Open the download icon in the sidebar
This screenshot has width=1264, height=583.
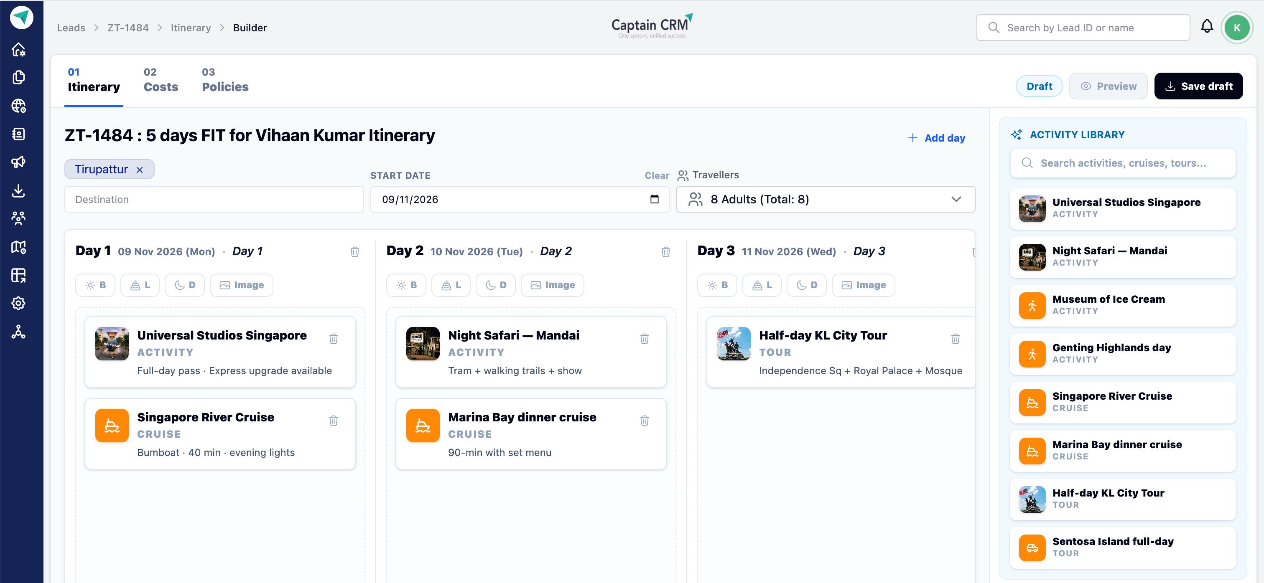click(x=19, y=191)
